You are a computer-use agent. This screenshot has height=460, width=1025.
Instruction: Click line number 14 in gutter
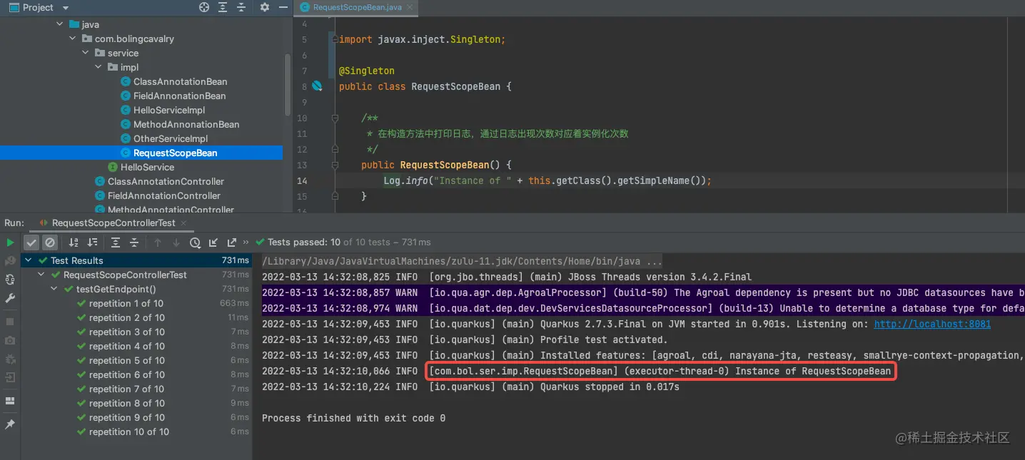click(x=302, y=180)
